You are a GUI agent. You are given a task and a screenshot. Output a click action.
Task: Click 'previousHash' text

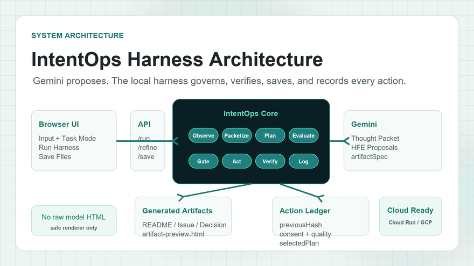301,225
